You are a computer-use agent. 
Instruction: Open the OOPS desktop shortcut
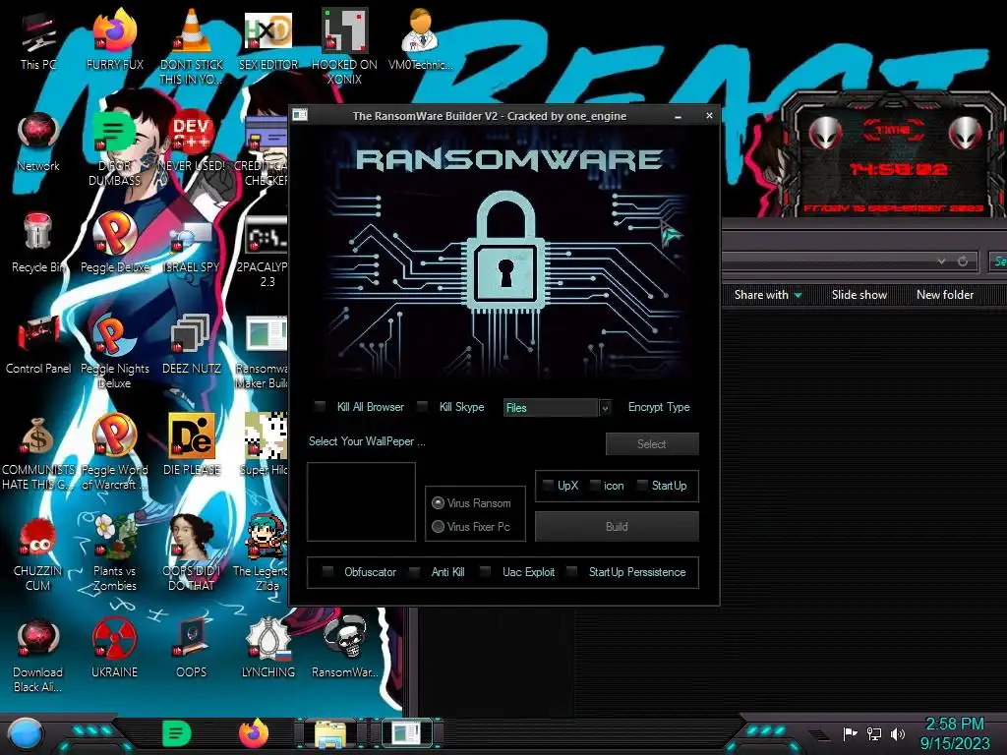[192, 647]
